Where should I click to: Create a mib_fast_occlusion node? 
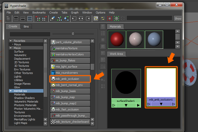click(70, 109)
